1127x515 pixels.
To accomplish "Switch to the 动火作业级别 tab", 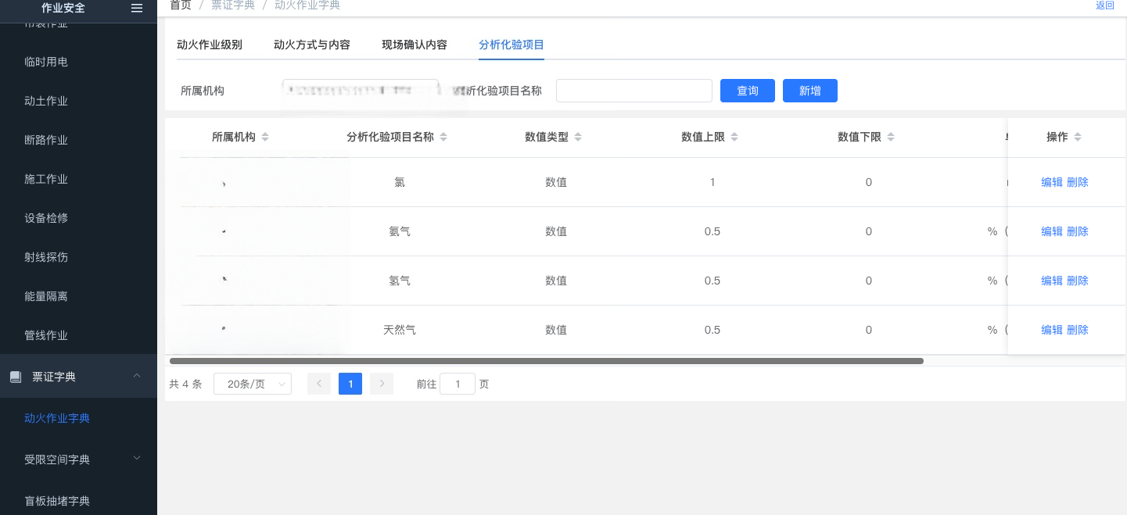I will (x=210, y=45).
